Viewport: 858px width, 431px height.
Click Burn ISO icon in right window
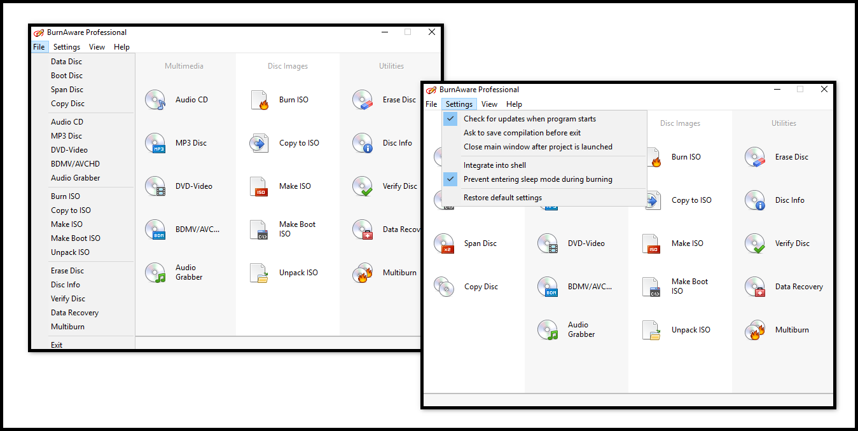pos(654,158)
